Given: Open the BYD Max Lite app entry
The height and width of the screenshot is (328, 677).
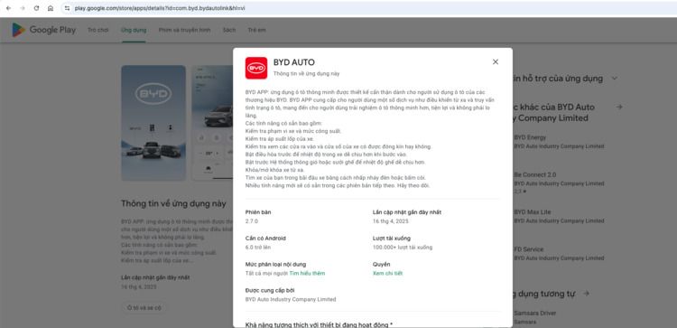Looking at the screenshot, I should 559,216.
